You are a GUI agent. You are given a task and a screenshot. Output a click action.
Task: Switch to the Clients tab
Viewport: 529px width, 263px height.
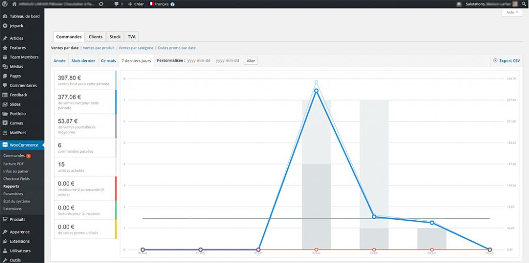click(x=96, y=37)
